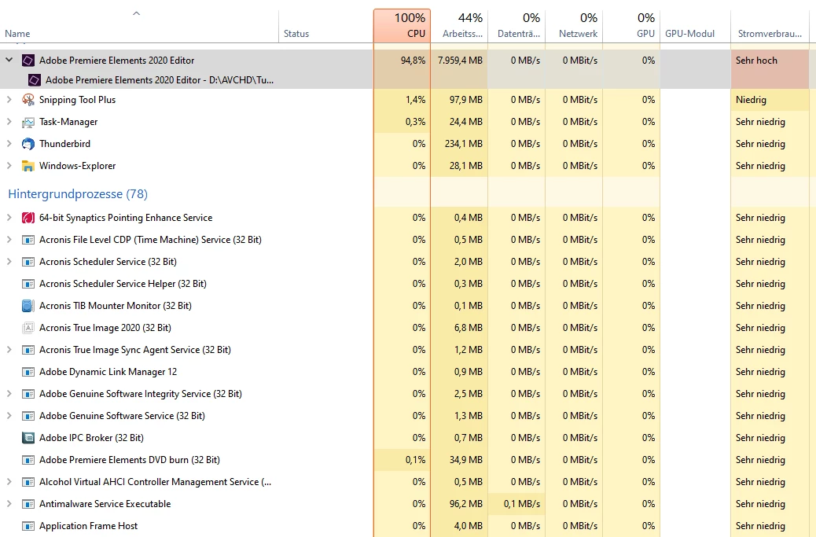The width and height of the screenshot is (816, 537).
Task: Click the Adobe Premiere Elements DVD burn icon
Action: [x=28, y=460]
